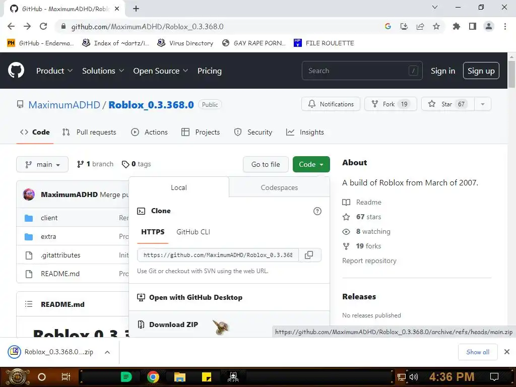The width and height of the screenshot is (516, 387).
Task: Expand the Product menu
Action: click(x=54, y=71)
